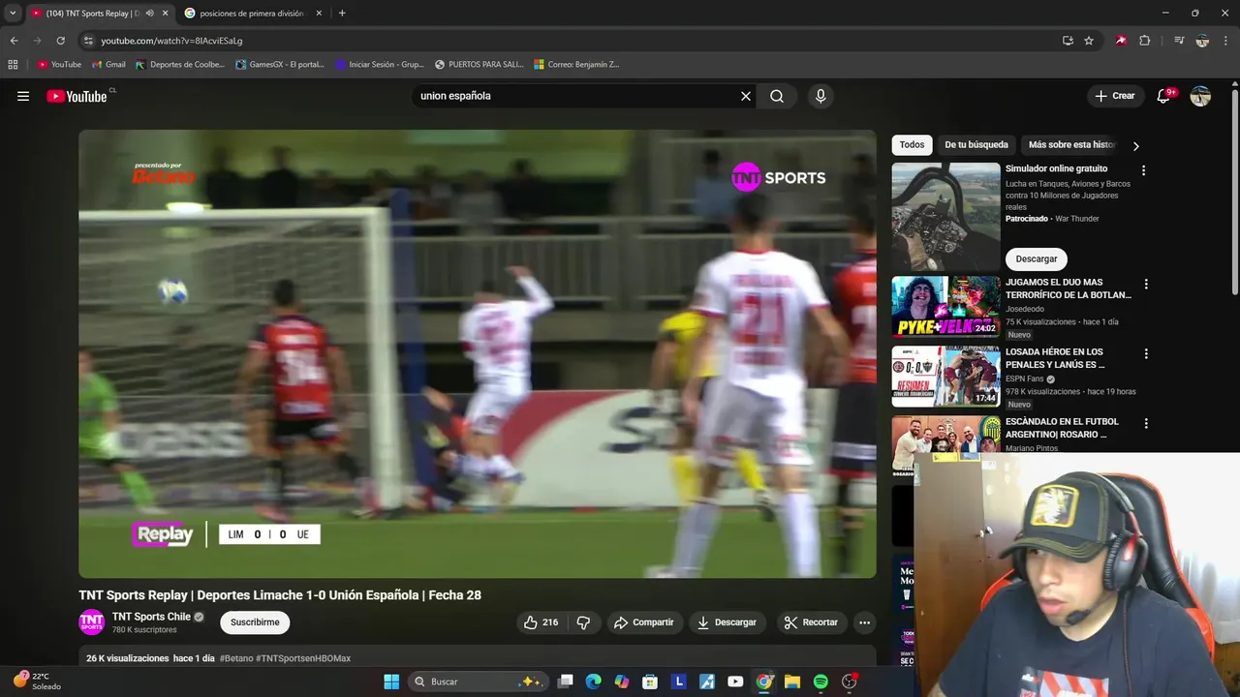Show more filter chips with right arrow

point(1135,146)
